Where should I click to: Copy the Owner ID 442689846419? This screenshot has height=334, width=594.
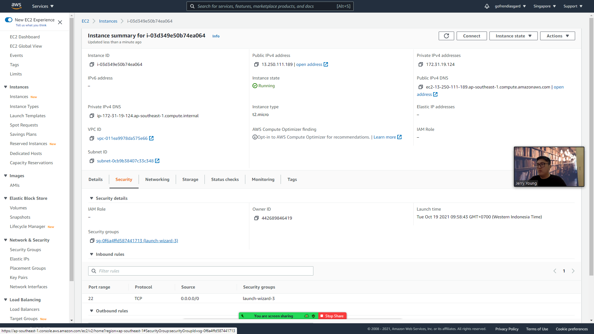coord(256,218)
